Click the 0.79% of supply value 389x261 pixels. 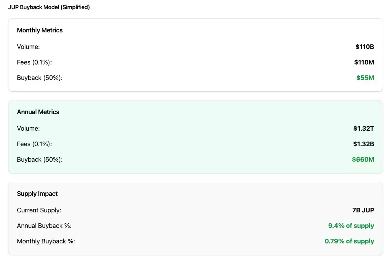[349, 241]
